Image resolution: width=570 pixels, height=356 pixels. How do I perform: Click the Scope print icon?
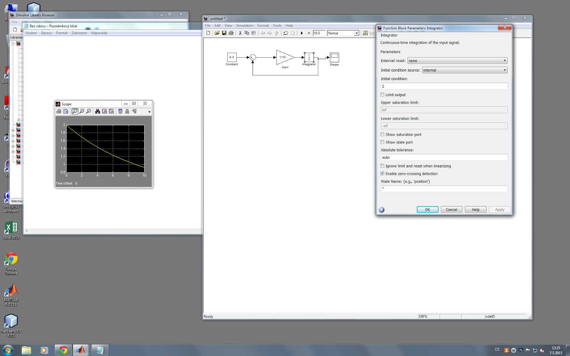[x=59, y=111]
